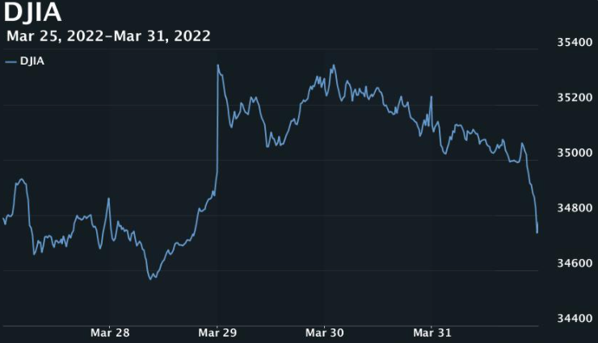The width and height of the screenshot is (598, 343).
Task: Select the date range Mar 25, 2022–Mar 31, 2022
Action: coord(108,36)
